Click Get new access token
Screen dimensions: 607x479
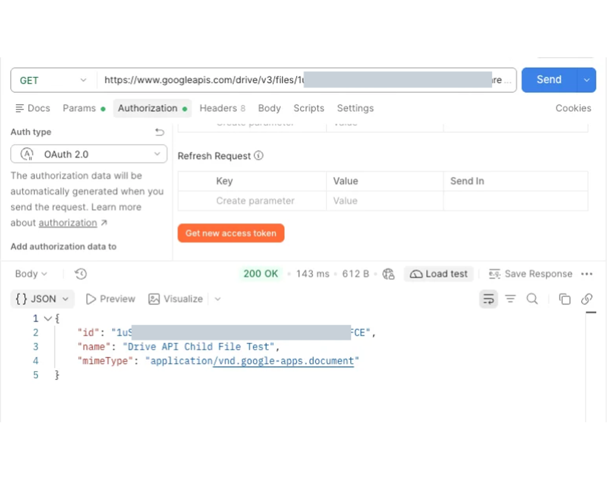tap(231, 233)
